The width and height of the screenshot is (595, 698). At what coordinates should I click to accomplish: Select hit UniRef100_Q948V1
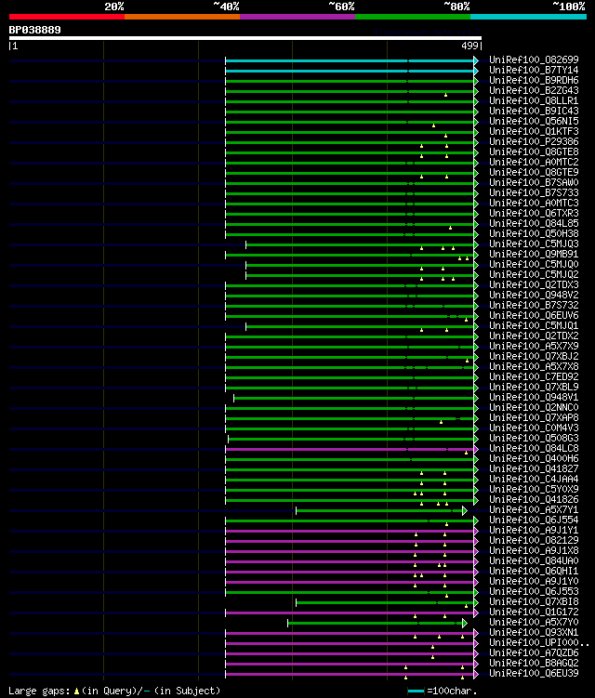(534, 398)
